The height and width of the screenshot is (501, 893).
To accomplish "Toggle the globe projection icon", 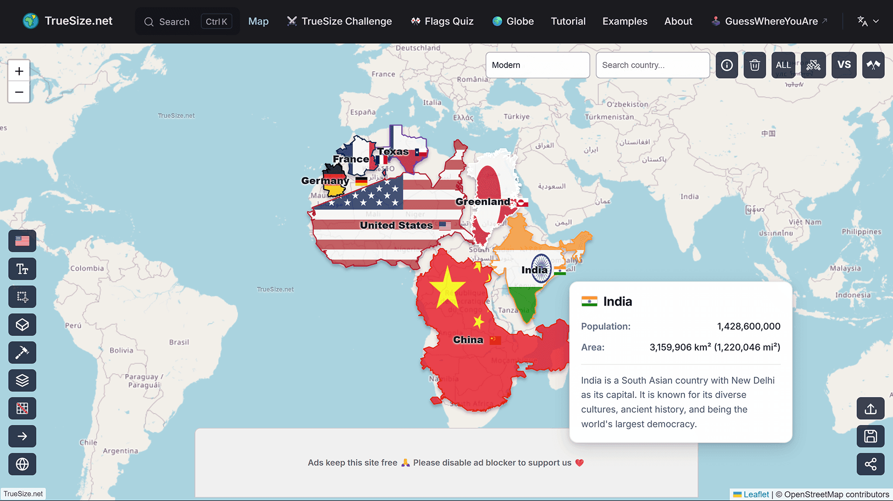I will tap(22, 464).
